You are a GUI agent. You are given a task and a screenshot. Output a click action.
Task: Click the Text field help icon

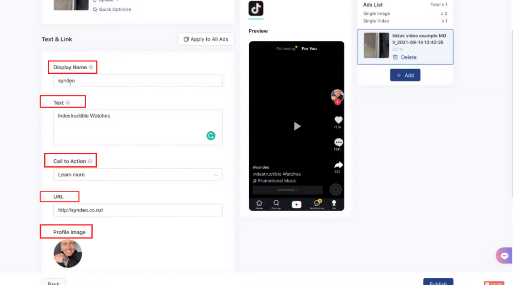(x=68, y=103)
